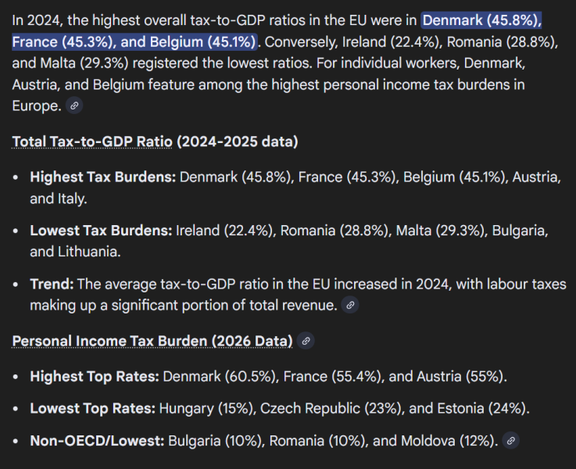Click the bold "Non-OECD/Lowest:" label
The image size is (576, 469).
click(97, 440)
